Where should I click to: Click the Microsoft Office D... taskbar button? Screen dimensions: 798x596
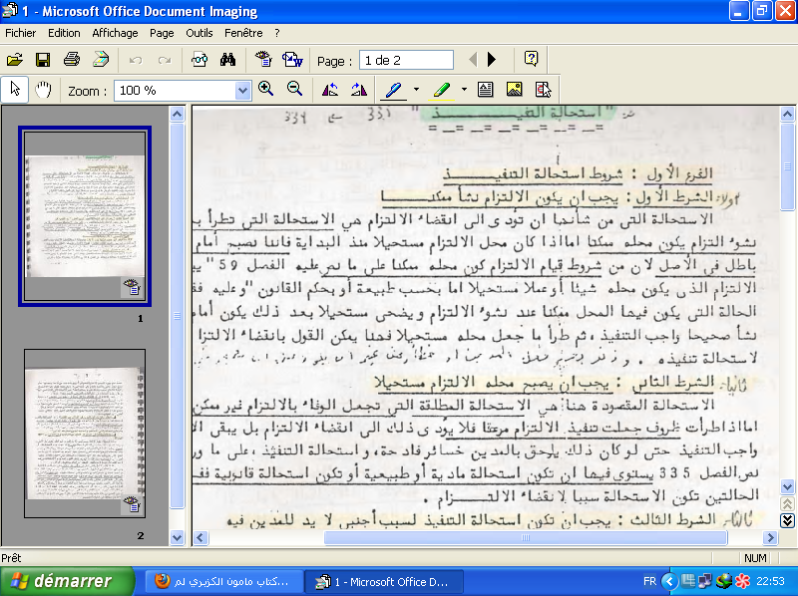tap(384, 581)
